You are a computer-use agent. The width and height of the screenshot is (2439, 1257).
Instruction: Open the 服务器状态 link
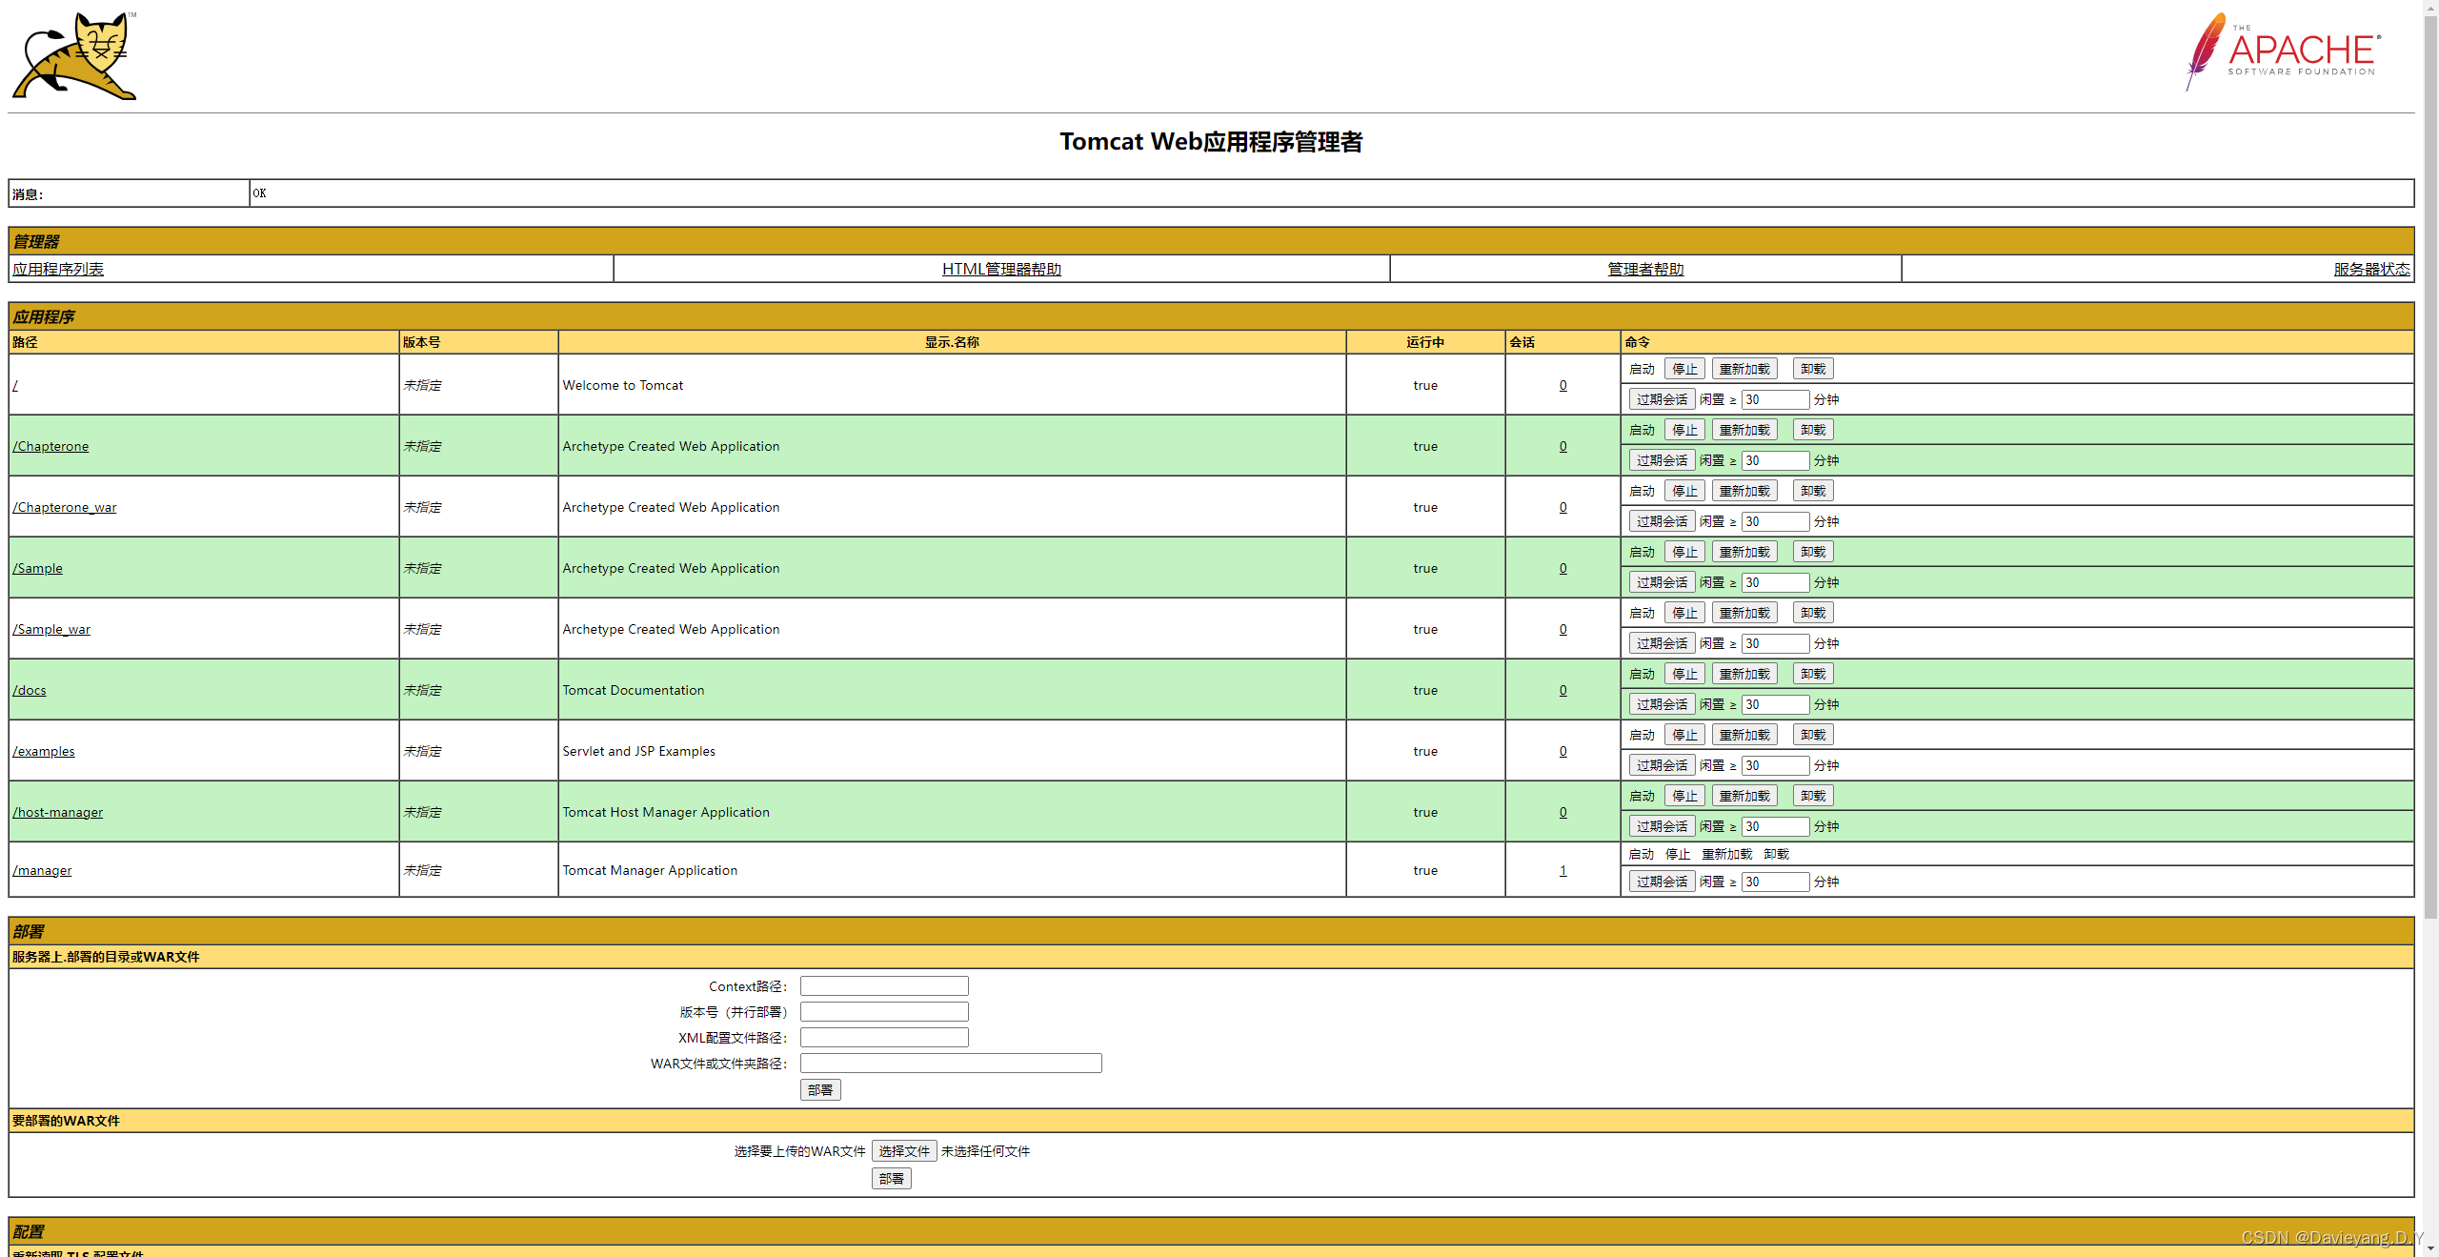[2371, 269]
